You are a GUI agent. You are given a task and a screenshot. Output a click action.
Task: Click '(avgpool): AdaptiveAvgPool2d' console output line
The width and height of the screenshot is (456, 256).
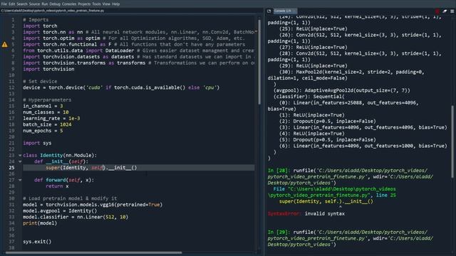(x=342, y=90)
